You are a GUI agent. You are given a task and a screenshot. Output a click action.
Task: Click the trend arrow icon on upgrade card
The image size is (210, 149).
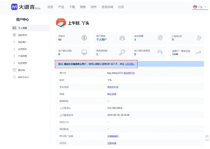pos(199,52)
